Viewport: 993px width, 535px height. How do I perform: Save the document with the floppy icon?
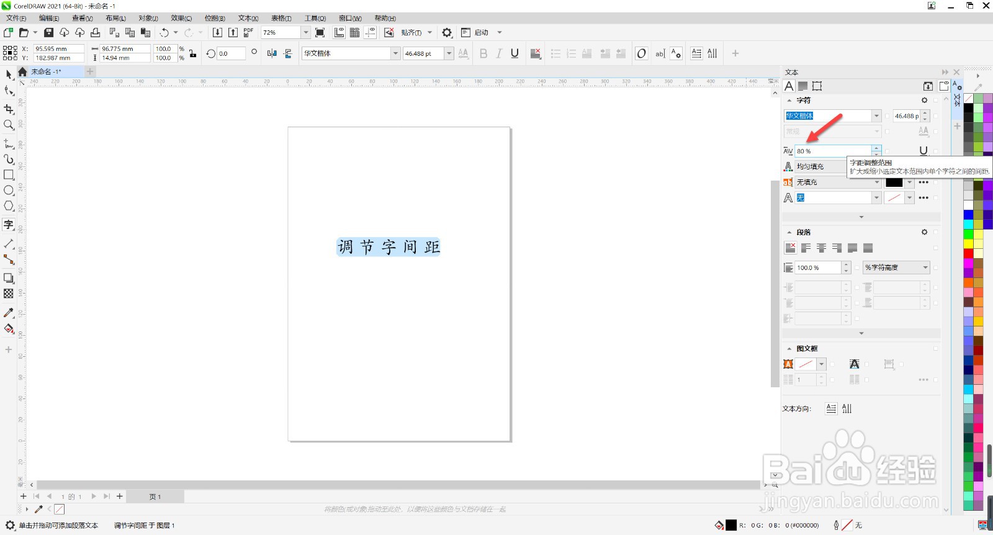[48, 32]
